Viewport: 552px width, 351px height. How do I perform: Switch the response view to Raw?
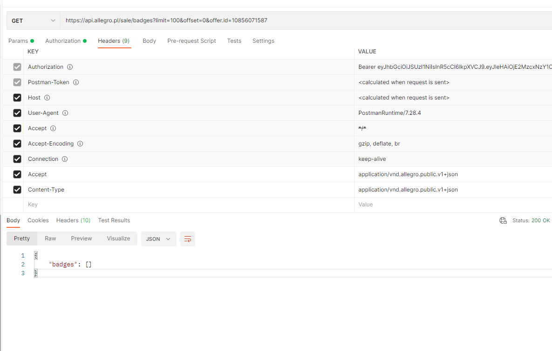click(x=50, y=238)
